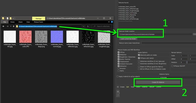Click Load current tex folder button
The height and width of the screenshot is (103, 196).
tap(128, 39)
